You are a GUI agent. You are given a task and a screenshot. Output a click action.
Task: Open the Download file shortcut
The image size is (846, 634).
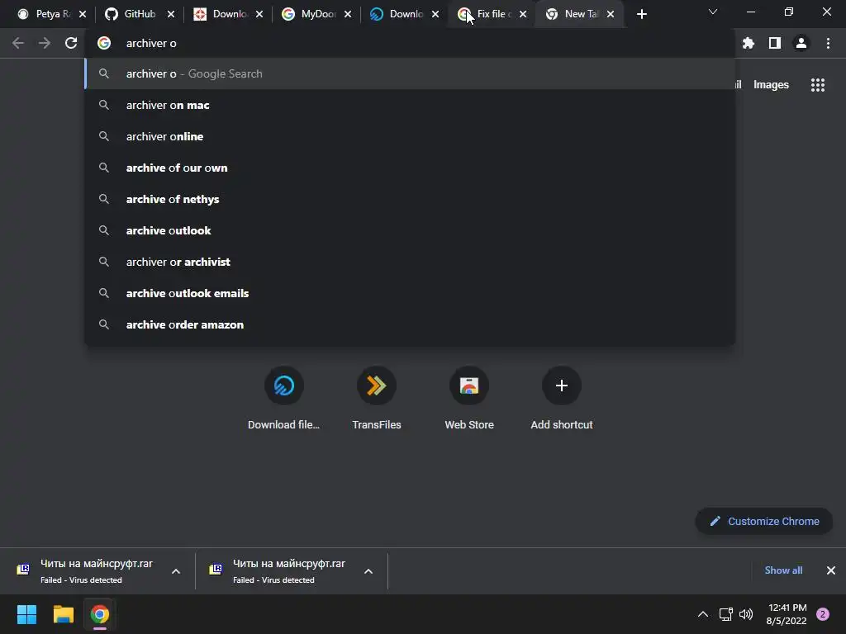[284, 399]
